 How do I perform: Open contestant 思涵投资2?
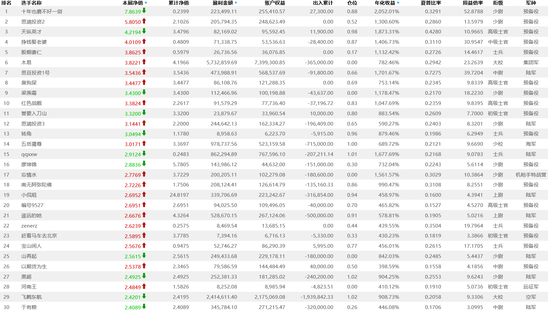coord(33,22)
